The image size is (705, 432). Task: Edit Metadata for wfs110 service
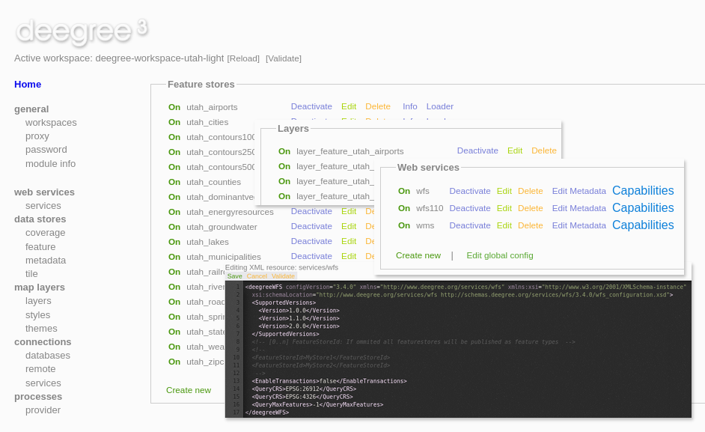coord(579,208)
